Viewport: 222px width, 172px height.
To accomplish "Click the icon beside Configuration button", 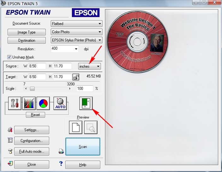I will 10,140.
